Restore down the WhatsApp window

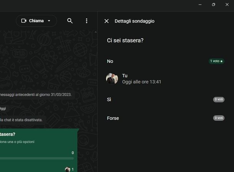(214, 5)
